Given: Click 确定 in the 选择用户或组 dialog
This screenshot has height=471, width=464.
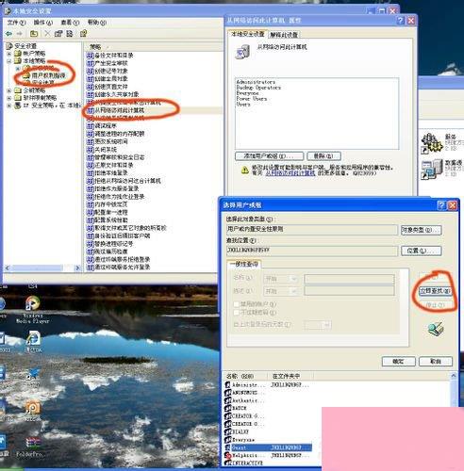Looking at the screenshot, I should [398, 362].
